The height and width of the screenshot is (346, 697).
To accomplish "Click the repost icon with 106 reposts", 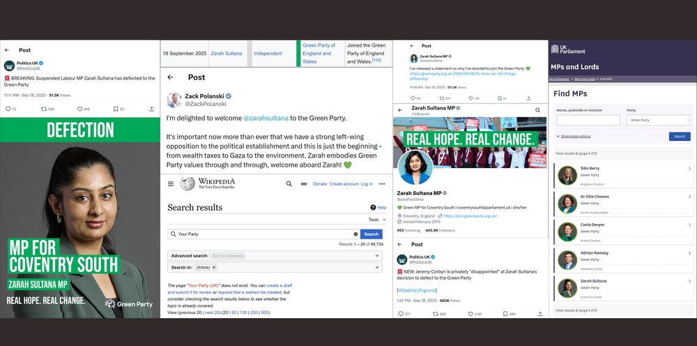I will (x=43, y=109).
